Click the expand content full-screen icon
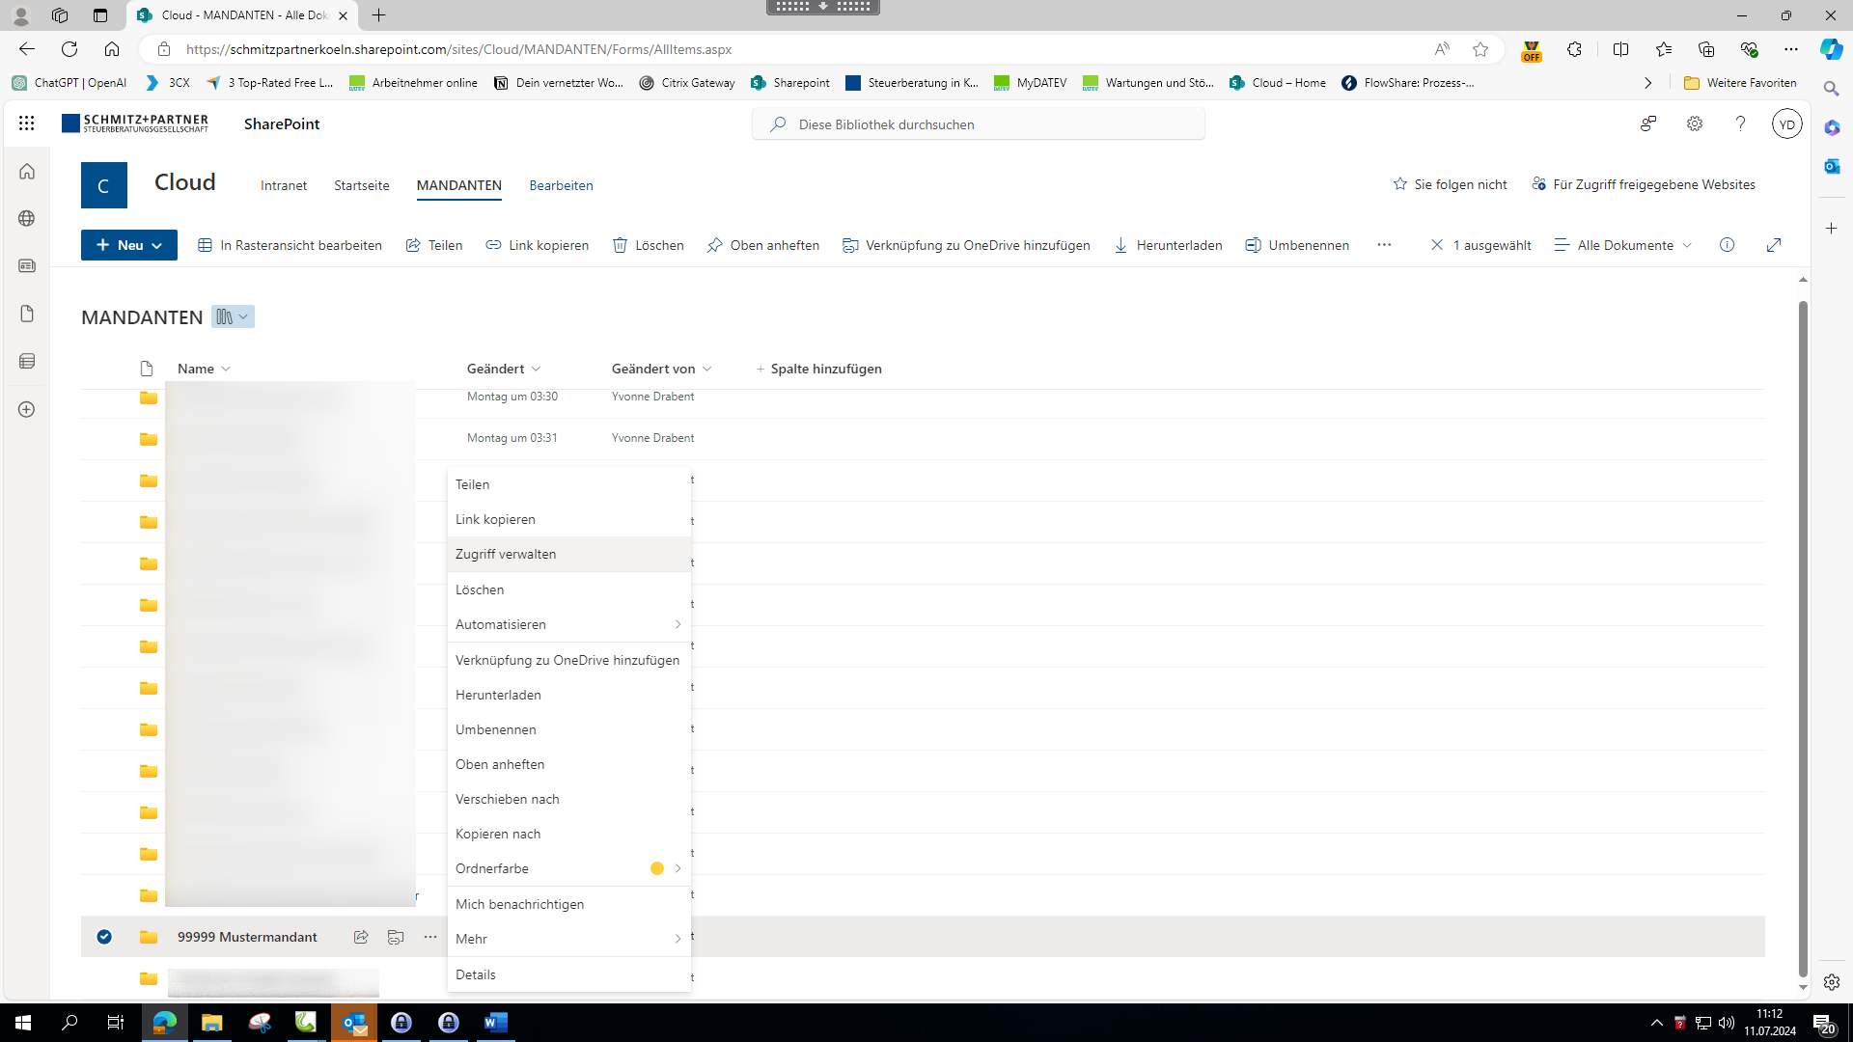This screenshot has width=1853, height=1042. [1774, 245]
